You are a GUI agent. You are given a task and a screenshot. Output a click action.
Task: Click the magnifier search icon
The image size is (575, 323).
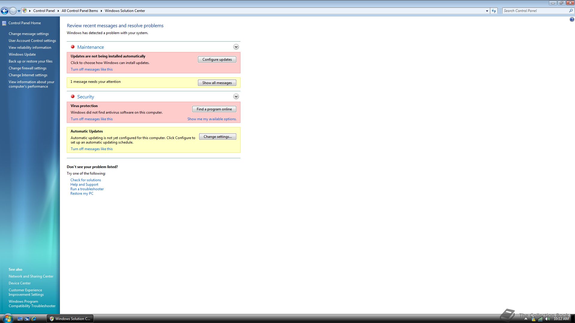pyautogui.click(x=571, y=10)
